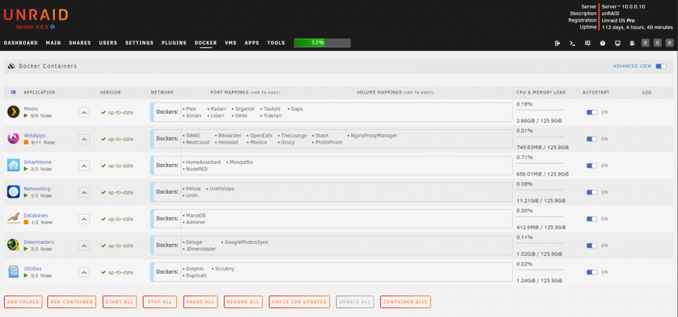The height and width of the screenshot is (317, 678).
Task: Click the WebApps Firefox icon
Action: (x=14, y=139)
